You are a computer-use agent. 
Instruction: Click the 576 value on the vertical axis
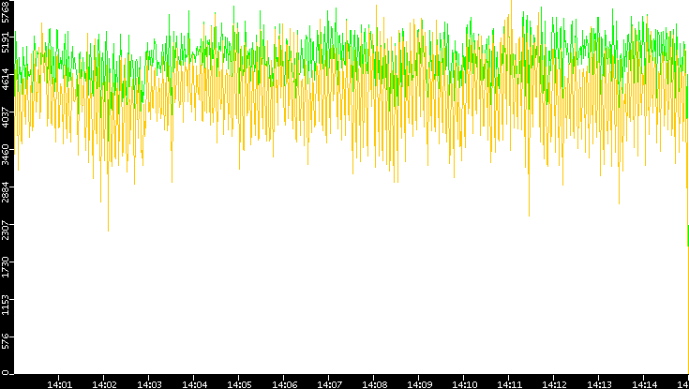pyautogui.click(x=6, y=341)
